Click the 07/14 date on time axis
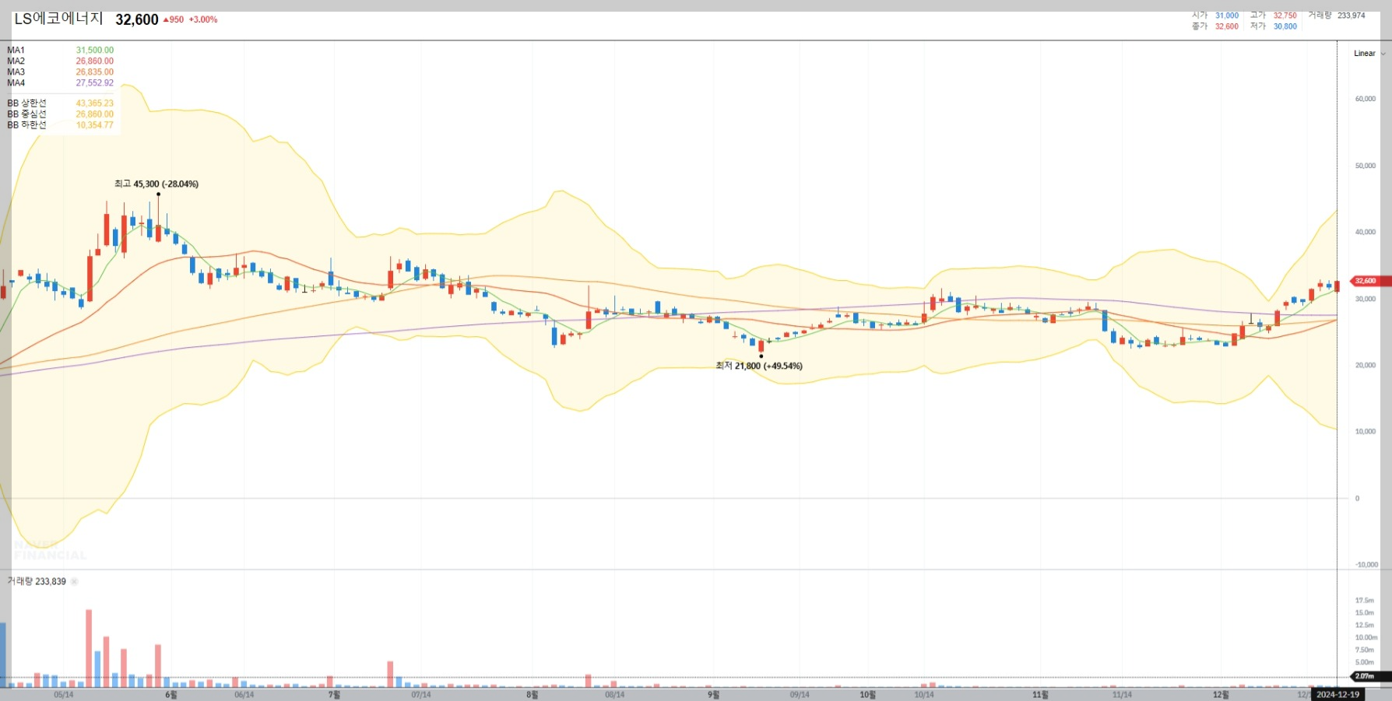1392x701 pixels. [x=421, y=695]
